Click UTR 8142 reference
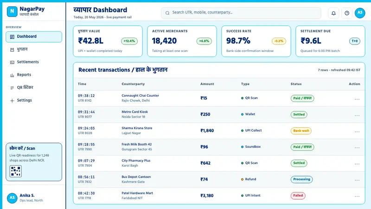The height and width of the screenshot is (209, 371). point(85,101)
